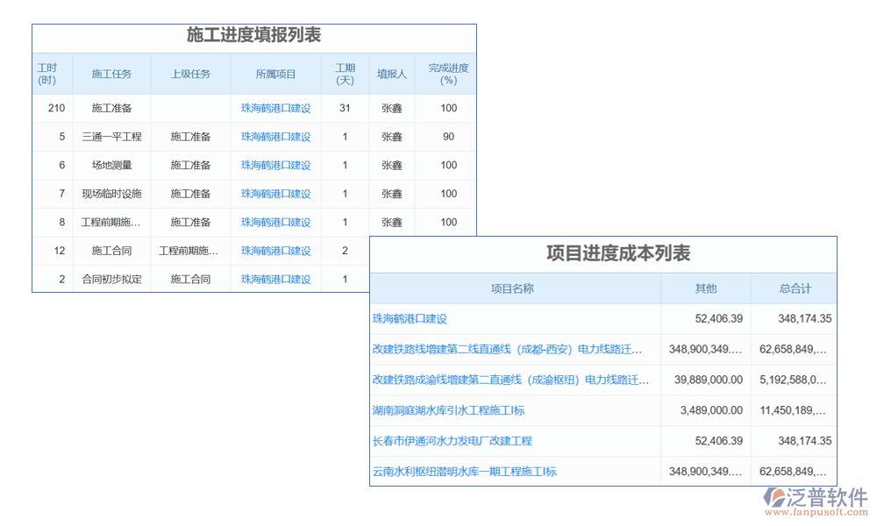Sort by 施工任务 column header
Viewport: 877px width, 526px height.
coord(111,75)
